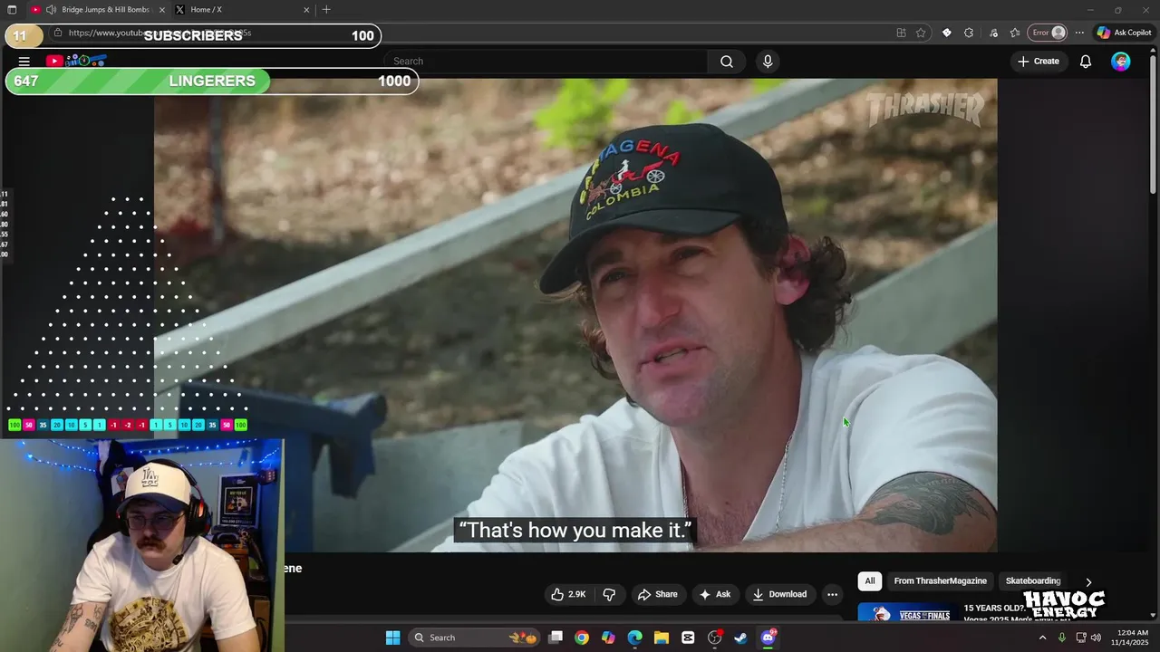Open browser extensions puzzle icon
The width and height of the screenshot is (1160, 652).
(969, 33)
